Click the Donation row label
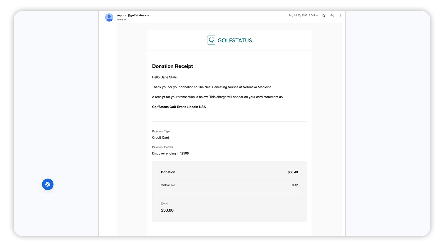The height and width of the screenshot is (247, 444). coord(168,172)
